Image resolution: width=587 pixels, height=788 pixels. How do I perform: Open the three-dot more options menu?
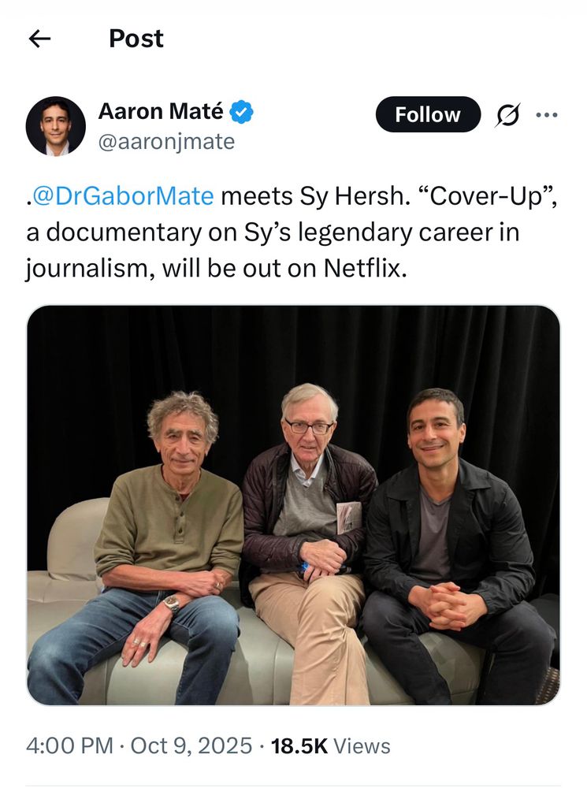click(x=547, y=115)
